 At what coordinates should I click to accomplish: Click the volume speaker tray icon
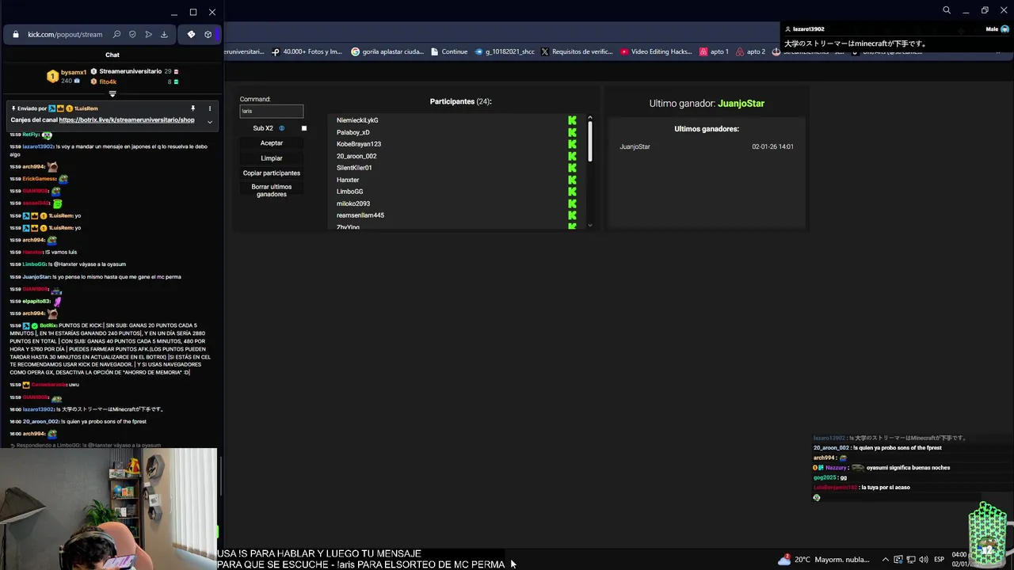tap(923, 560)
